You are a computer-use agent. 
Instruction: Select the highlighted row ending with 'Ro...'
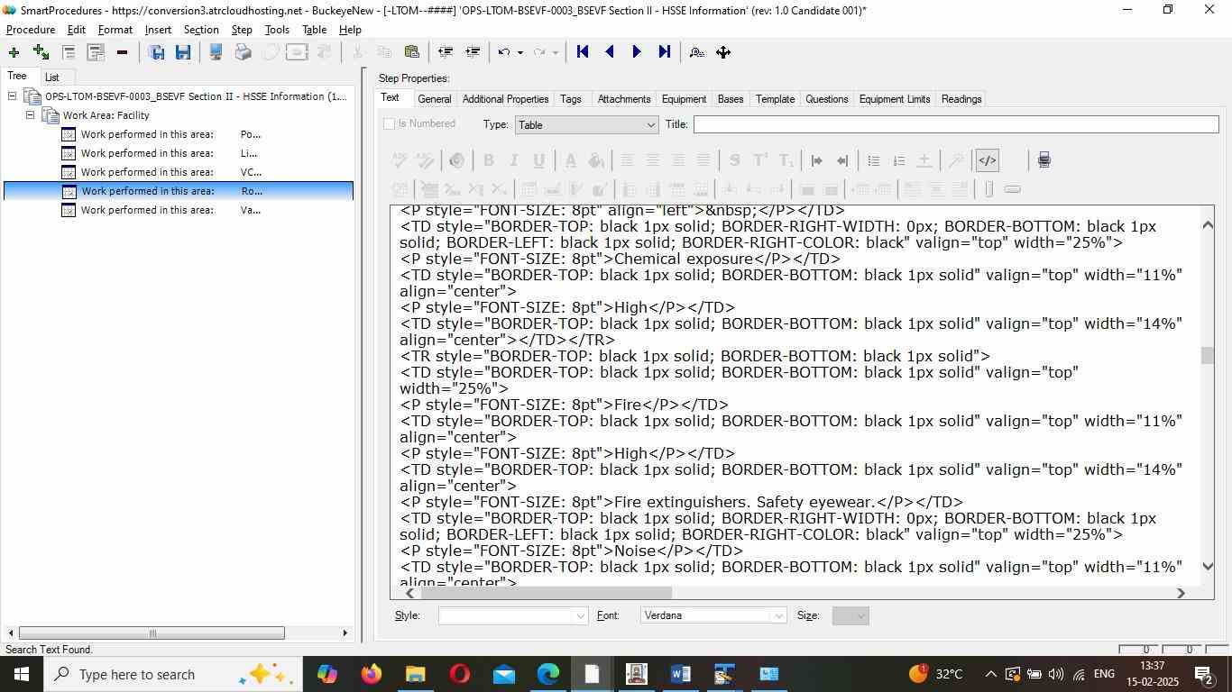pyautogui.click(x=179, y=191)
